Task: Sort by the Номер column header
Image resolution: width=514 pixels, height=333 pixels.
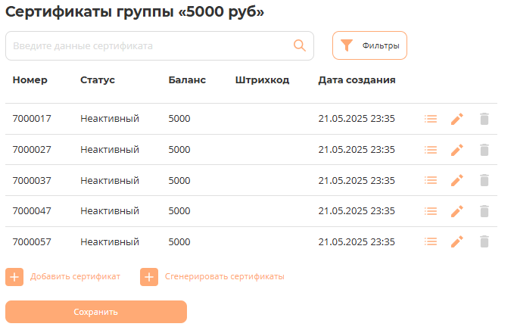Action: click(x=30, y=80)
